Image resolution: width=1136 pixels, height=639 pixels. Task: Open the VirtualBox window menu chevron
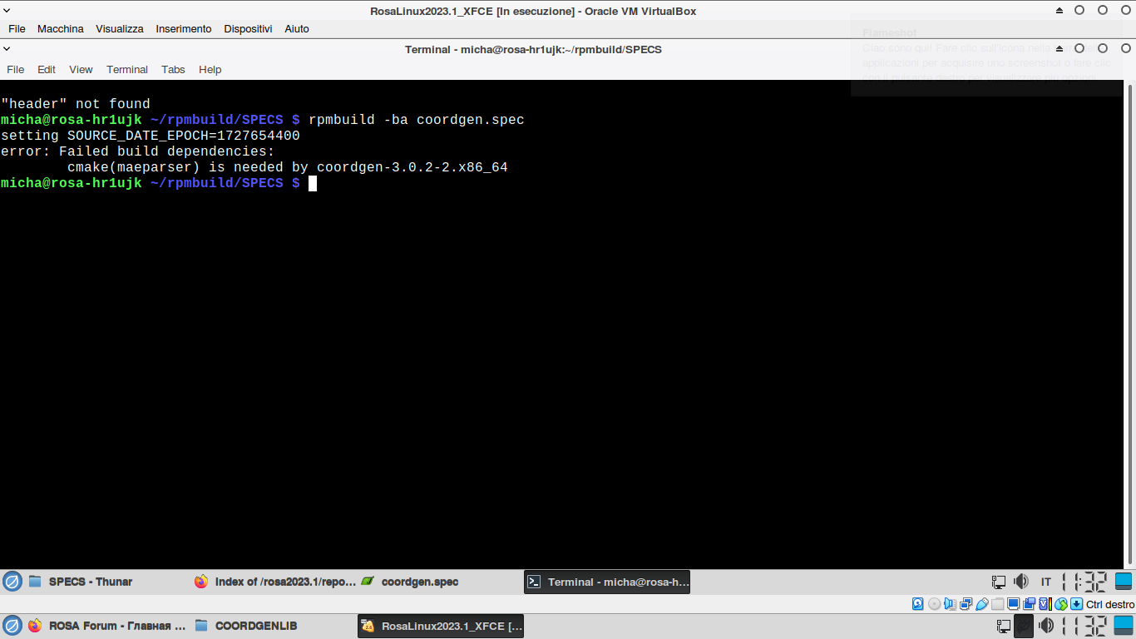coord(7,11)
